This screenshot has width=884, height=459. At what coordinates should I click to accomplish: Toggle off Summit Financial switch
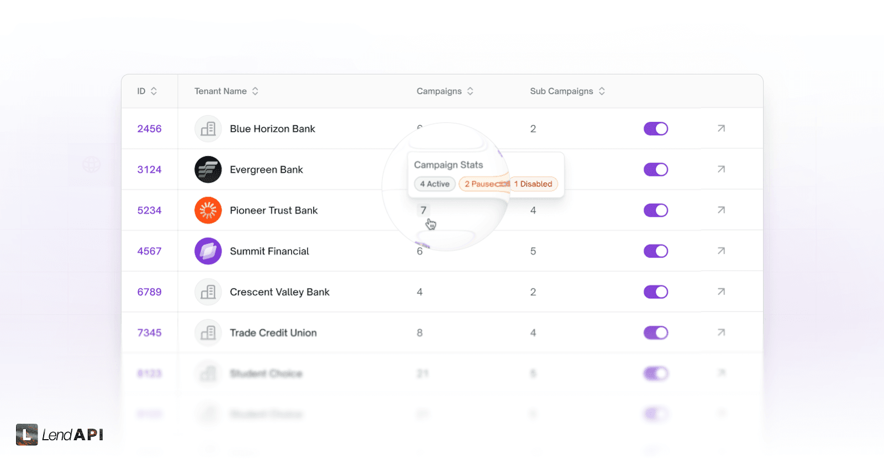656,251
